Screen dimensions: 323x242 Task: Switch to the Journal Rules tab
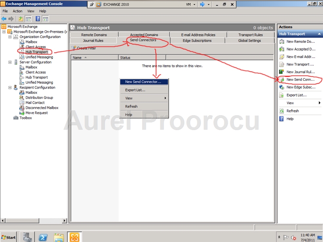[93, 41]
